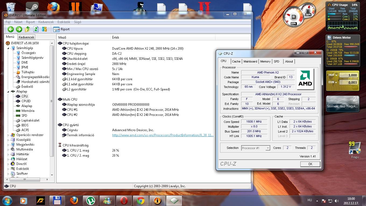Screen dimensions: 366x206
Task: Open the Steam desktop icon
Action: (32, 7)
